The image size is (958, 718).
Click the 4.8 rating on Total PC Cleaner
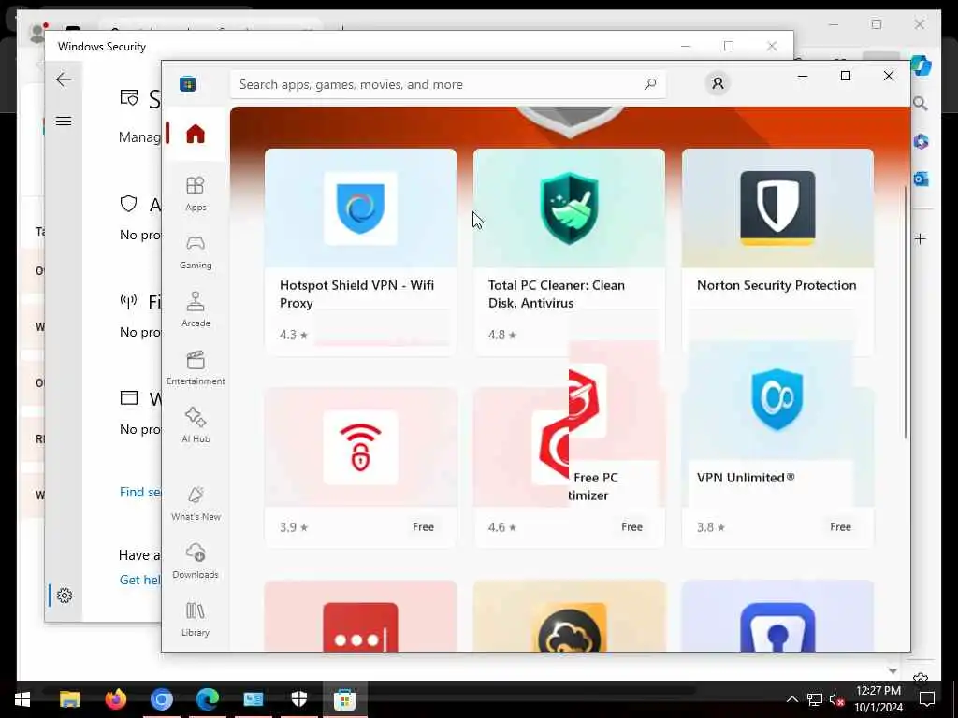[x=502, y=335]
